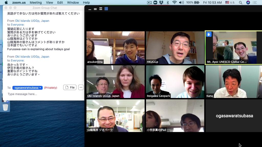Open the zoom.us application menu
The image size is (262, 147).
tap(19, 3)
